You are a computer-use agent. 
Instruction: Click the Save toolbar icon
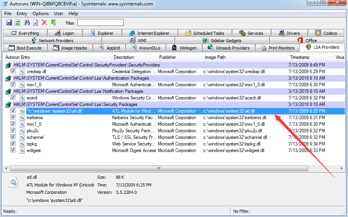[9, 23]
